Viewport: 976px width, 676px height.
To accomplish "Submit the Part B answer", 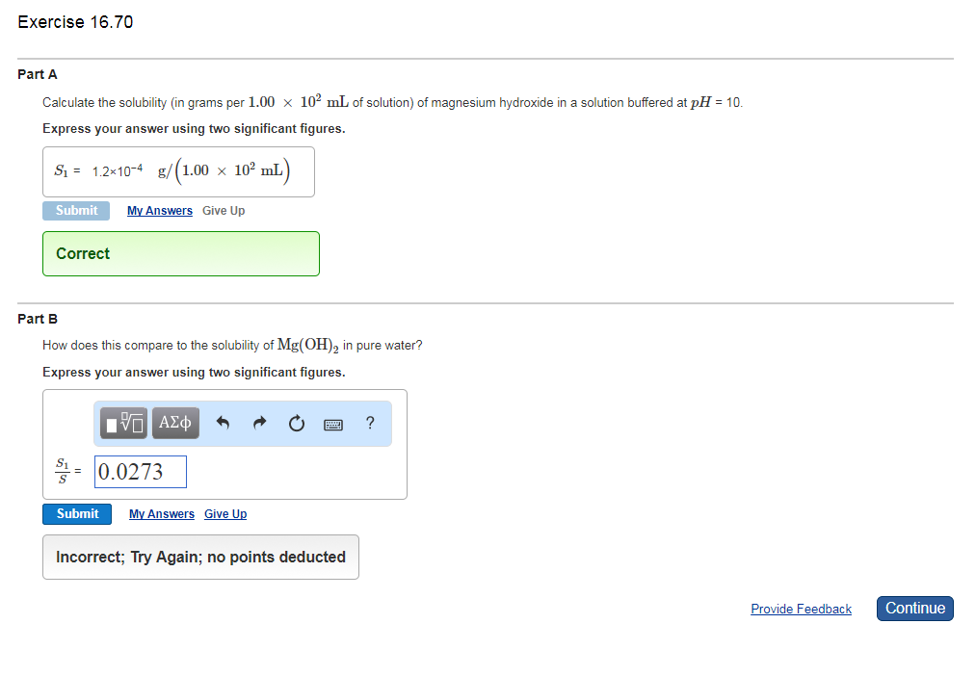I will 76,513.
